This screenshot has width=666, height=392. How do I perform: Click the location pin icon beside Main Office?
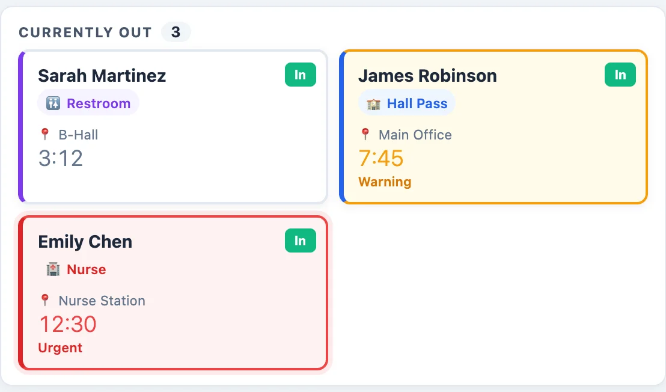point(365,135)
